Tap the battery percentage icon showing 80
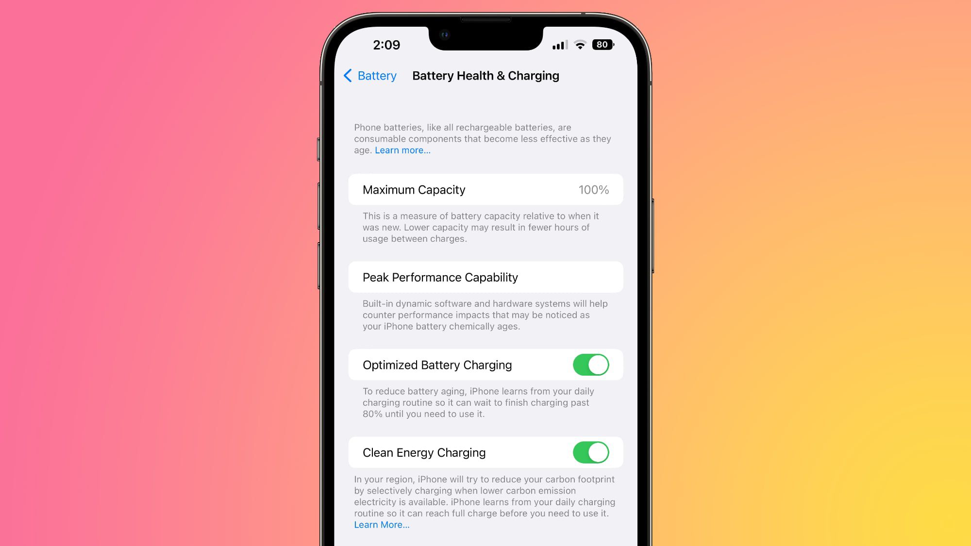 [602, 44]
